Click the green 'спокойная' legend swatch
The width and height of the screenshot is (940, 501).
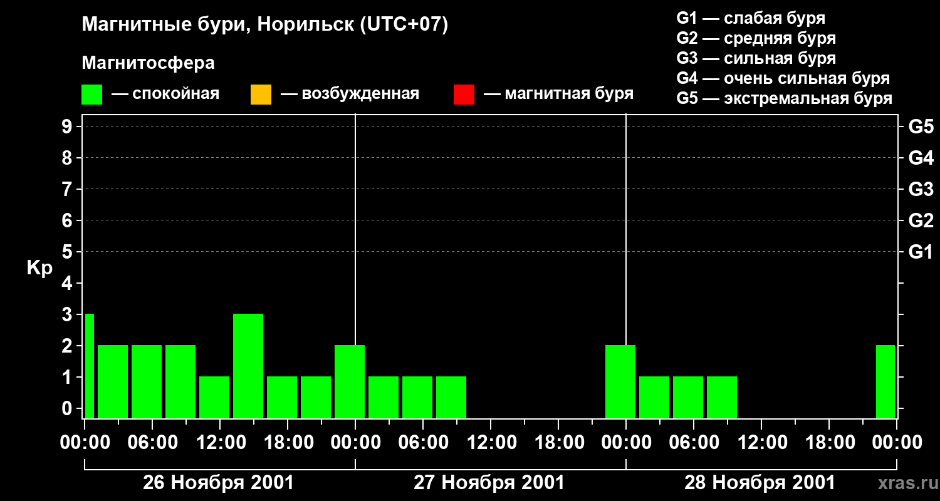click(x=92, y=95)
